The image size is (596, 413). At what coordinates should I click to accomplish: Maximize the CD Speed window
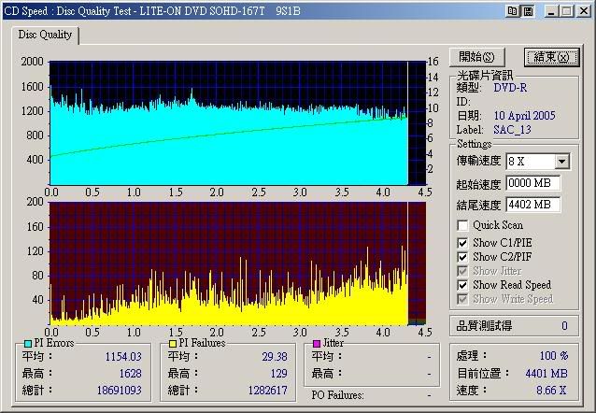click(567, 11)
